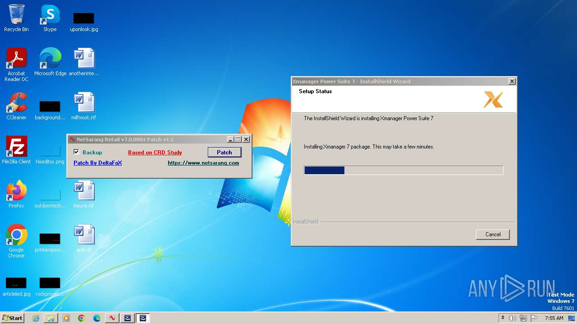Viewport: 577px width, 324px height.
Task: Close the NetSarang patch window
Action: [246, 139]
